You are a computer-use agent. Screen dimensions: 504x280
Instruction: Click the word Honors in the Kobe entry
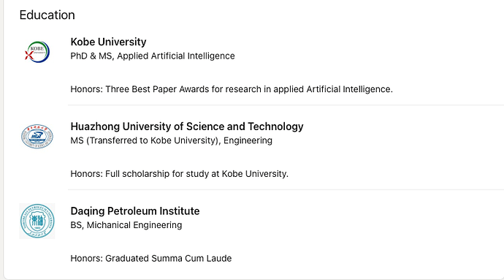(x=85, y=89)
